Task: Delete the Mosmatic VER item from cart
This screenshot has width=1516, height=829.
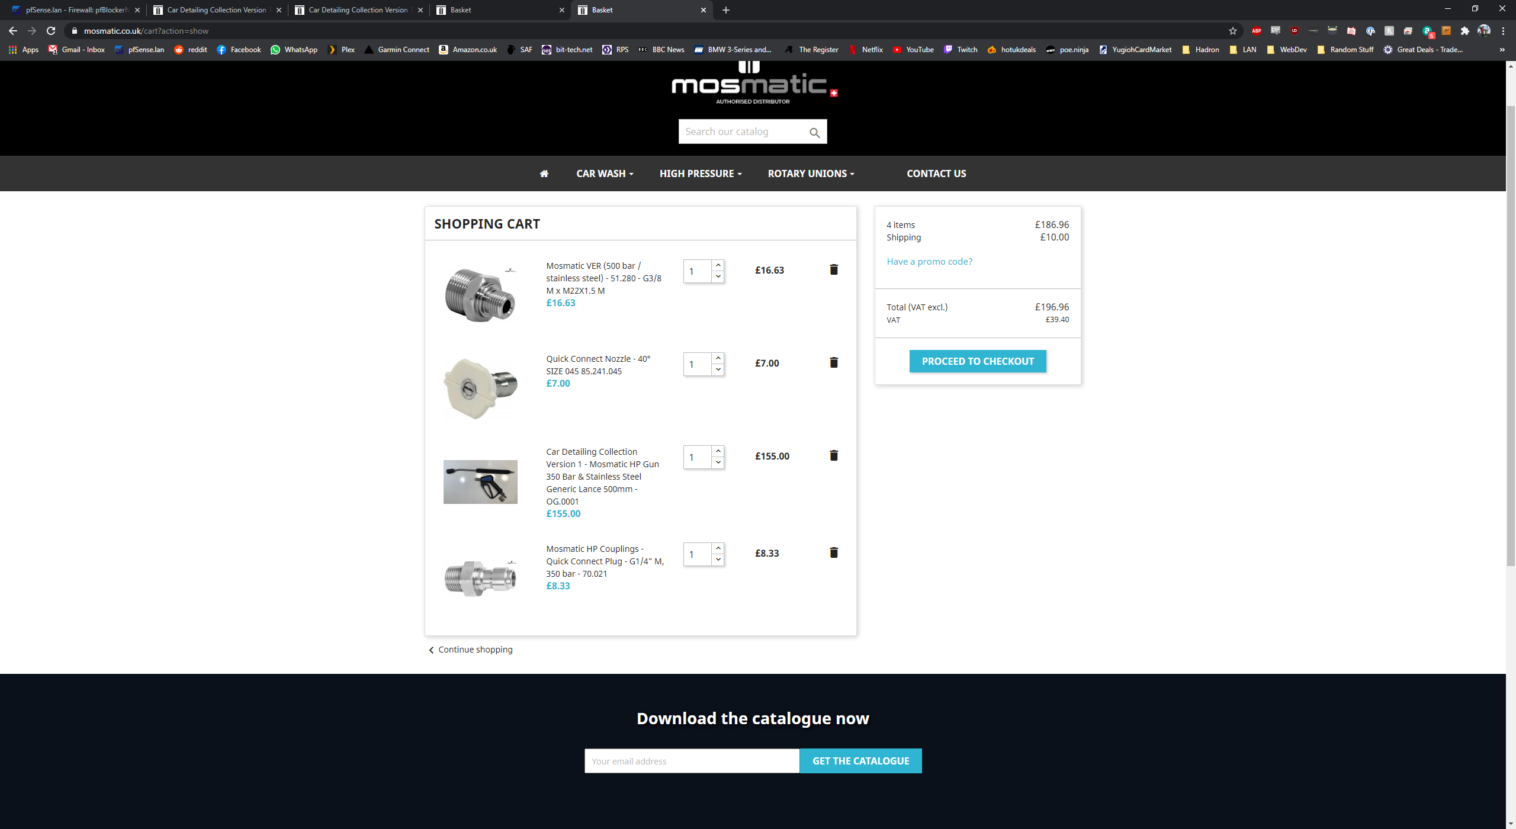Action: [x=834, y=270]
